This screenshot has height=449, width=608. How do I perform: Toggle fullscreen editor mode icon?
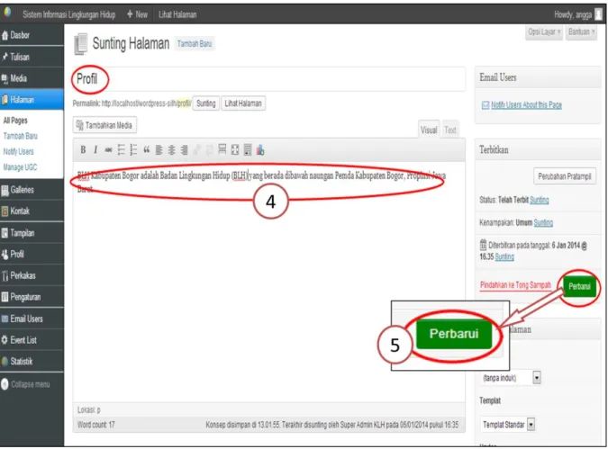(235, 150)
